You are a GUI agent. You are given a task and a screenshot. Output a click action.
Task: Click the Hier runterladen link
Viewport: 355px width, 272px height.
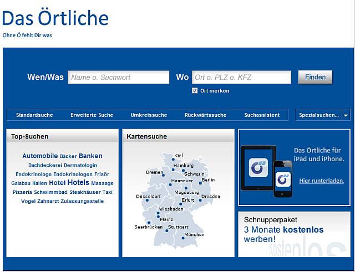(x=322, y=181)
